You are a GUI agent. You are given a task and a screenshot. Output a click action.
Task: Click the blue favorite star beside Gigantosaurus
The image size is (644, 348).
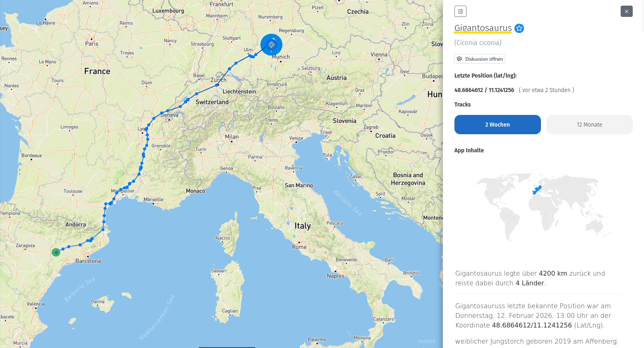click(519, 28)
